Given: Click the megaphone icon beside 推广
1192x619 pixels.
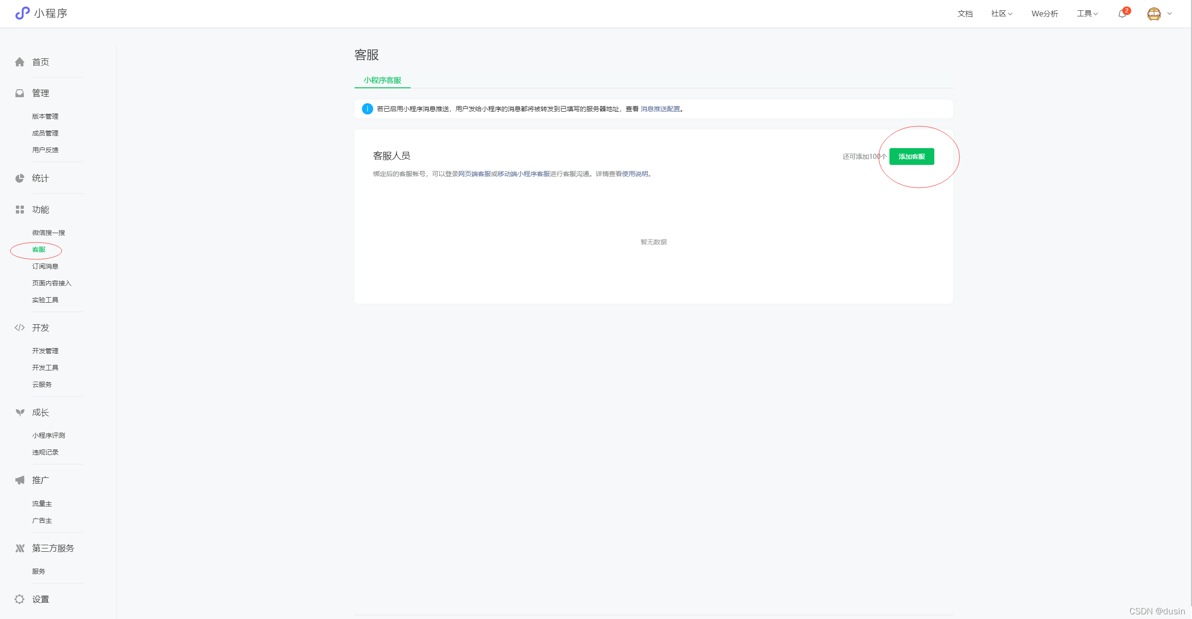Looking at the screenshot, I should tap(20, 480).
